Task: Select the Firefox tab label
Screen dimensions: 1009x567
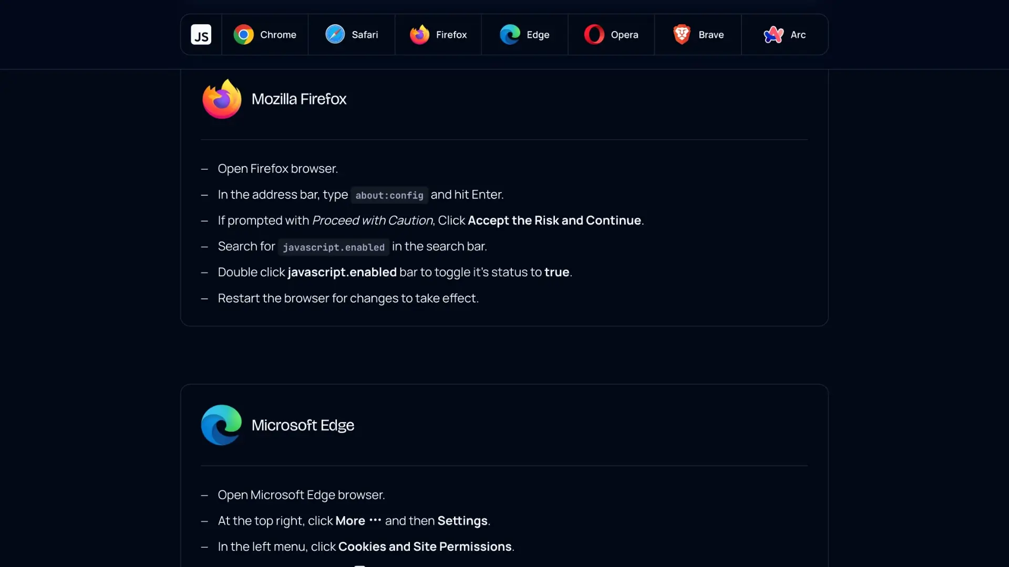Action: (x=451, y=35)
